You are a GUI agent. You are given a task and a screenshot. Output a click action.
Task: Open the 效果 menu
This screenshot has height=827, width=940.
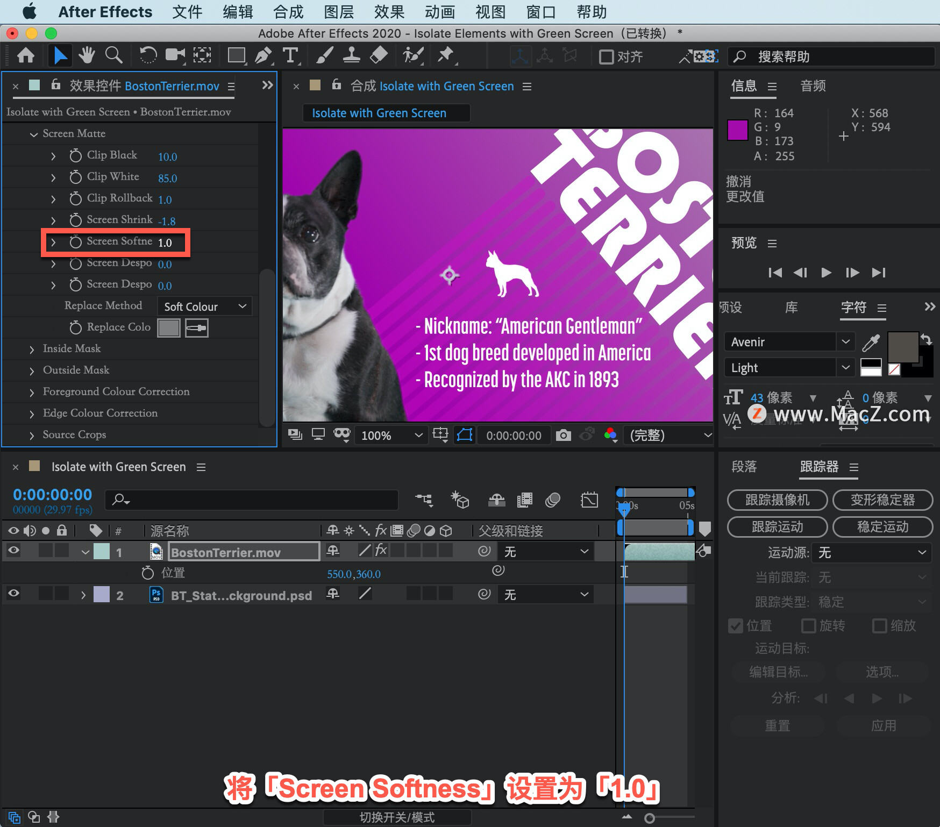389,12
